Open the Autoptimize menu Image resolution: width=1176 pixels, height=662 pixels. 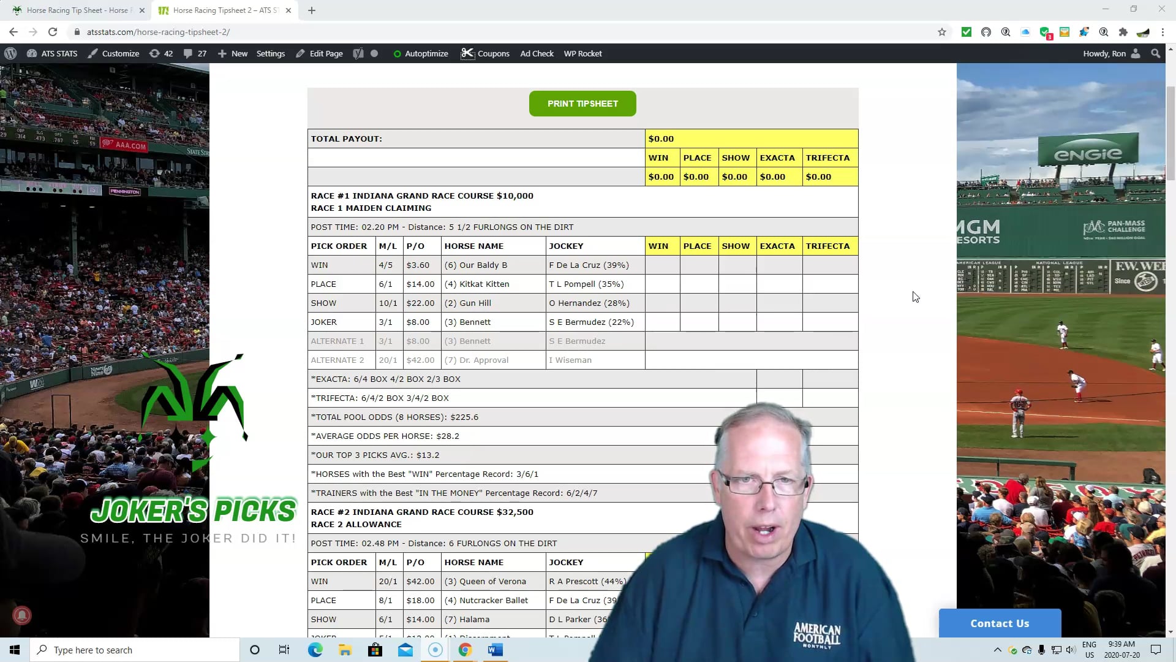421,53
